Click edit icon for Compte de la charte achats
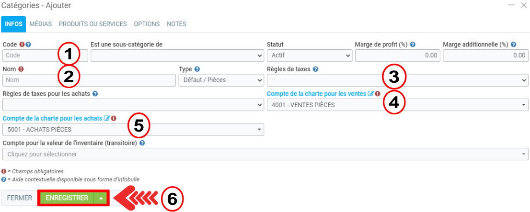 click(x=106, y=118)
